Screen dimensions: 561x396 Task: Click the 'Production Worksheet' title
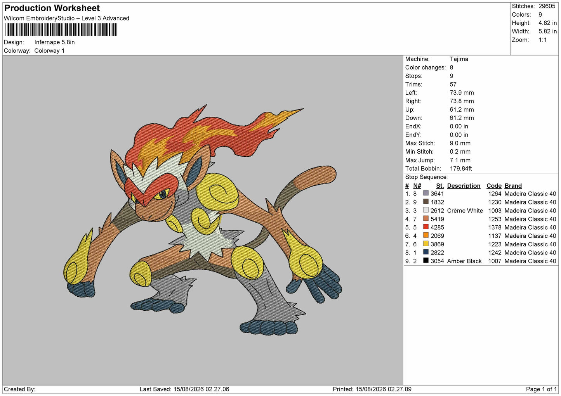(52, 8)
